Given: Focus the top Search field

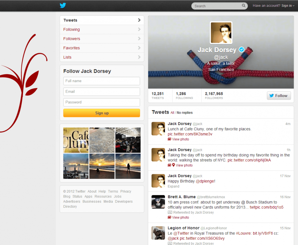Looking at the screenshot, I should [x=219, y=6].
